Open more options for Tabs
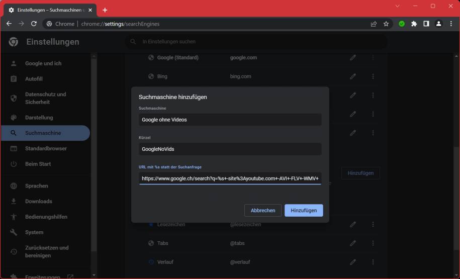 373,243
